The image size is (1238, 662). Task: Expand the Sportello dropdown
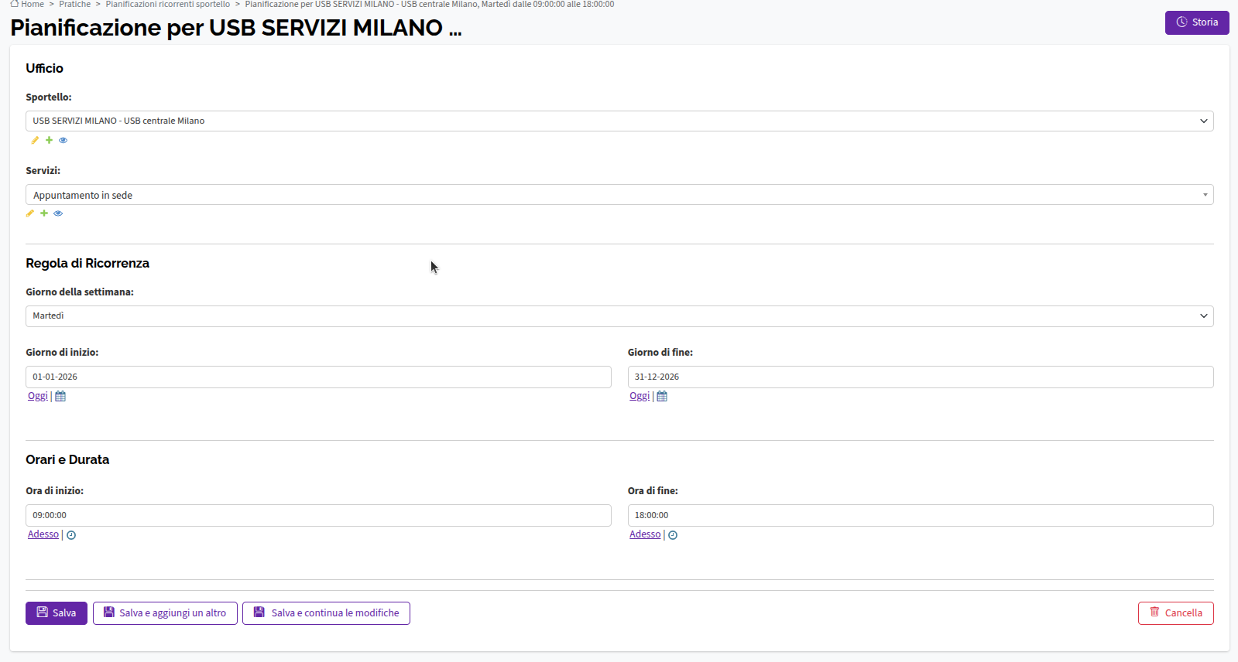tap(619, 121)
